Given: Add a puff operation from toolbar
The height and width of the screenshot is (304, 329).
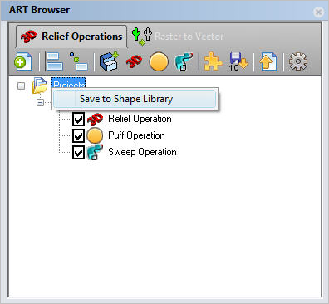Looking at the screenshot, I should [159, 61].
